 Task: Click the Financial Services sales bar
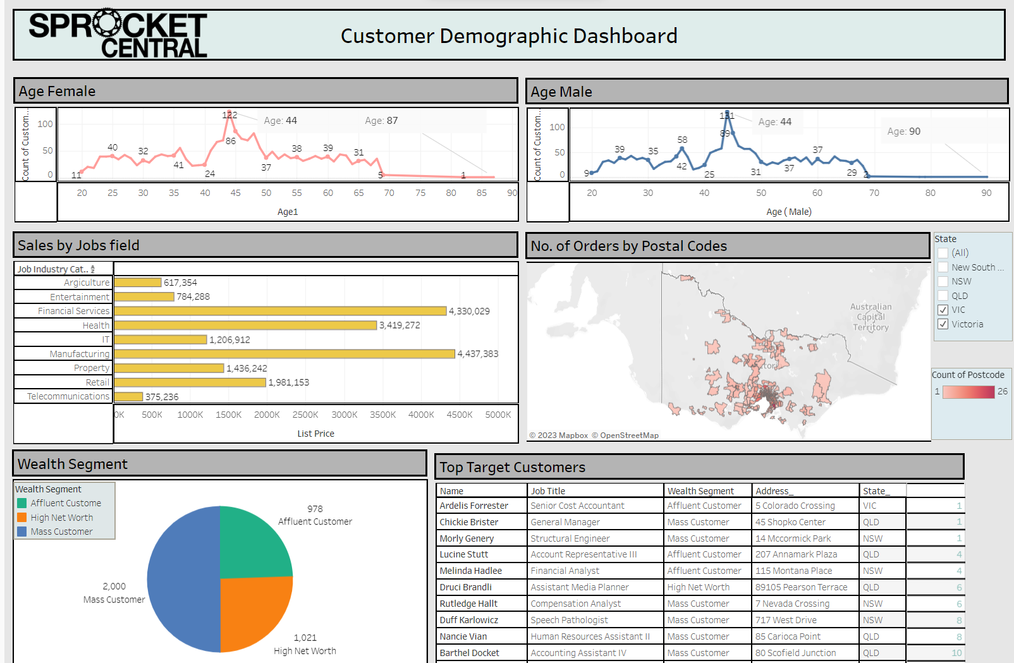point(280,311)
